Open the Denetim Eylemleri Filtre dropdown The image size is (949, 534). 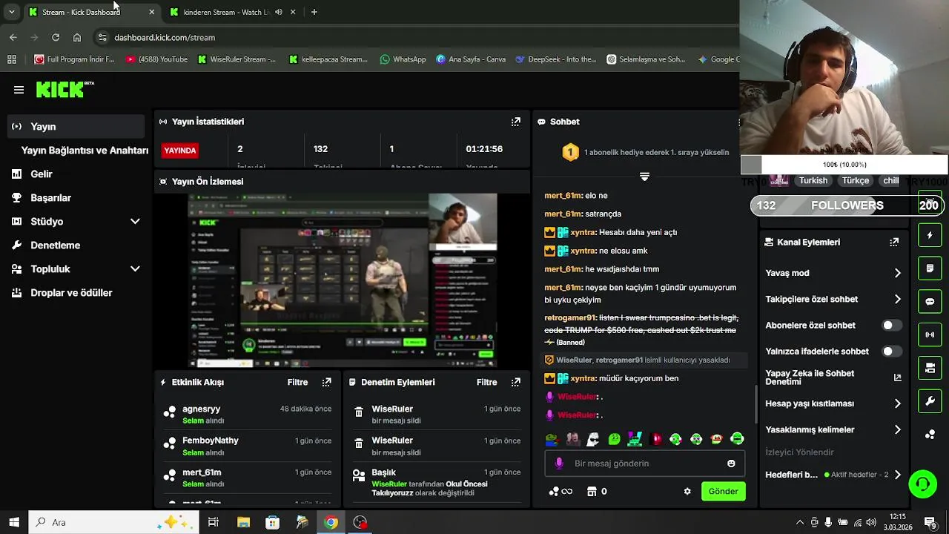tap(486, 382)
